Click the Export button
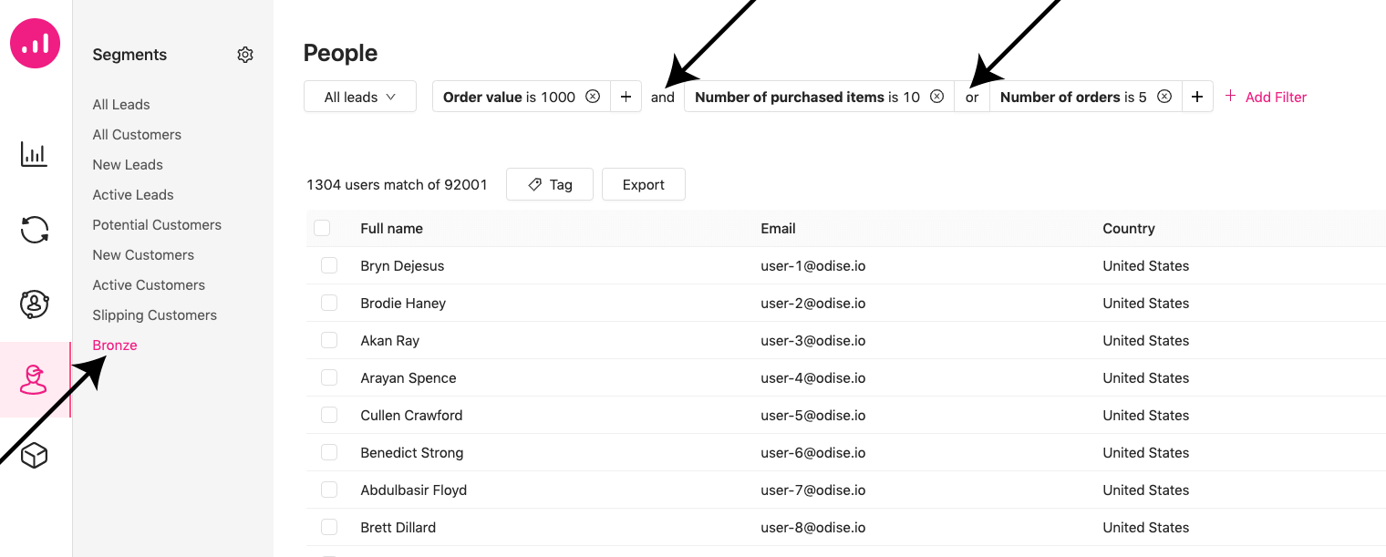 [x=644, y=184]
